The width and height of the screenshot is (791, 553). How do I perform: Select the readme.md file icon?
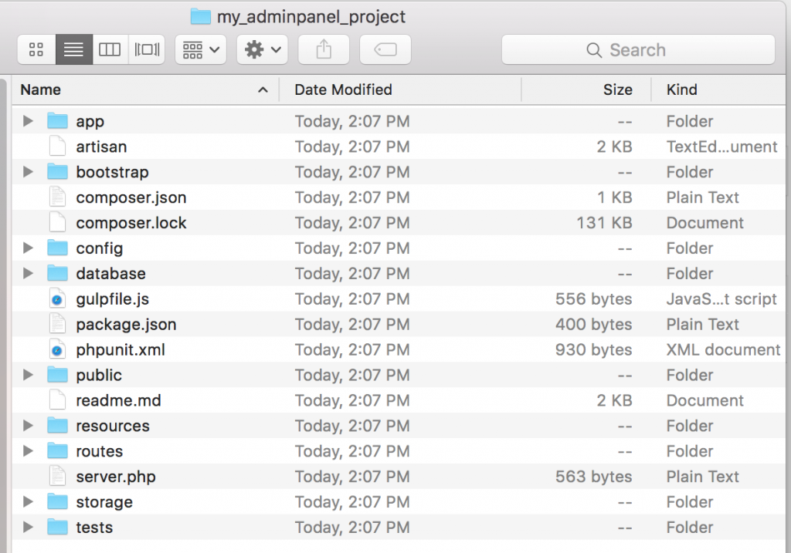57,400
